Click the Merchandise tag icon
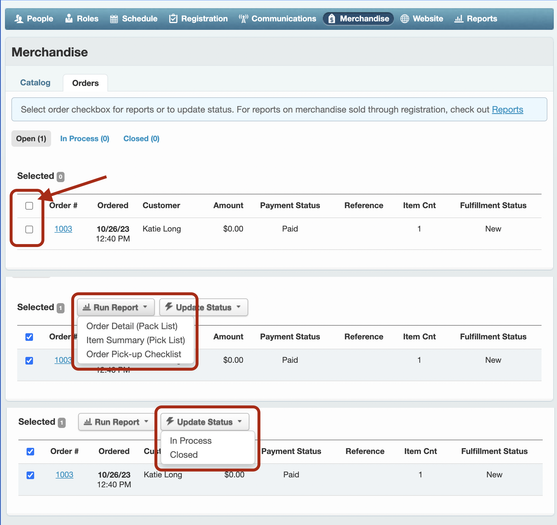Screen dimensions: 557x525 [332, 19]
